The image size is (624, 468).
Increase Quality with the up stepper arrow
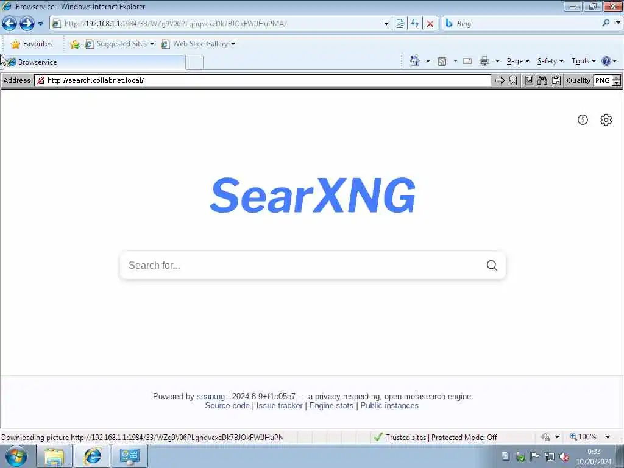tap(617, 77)
